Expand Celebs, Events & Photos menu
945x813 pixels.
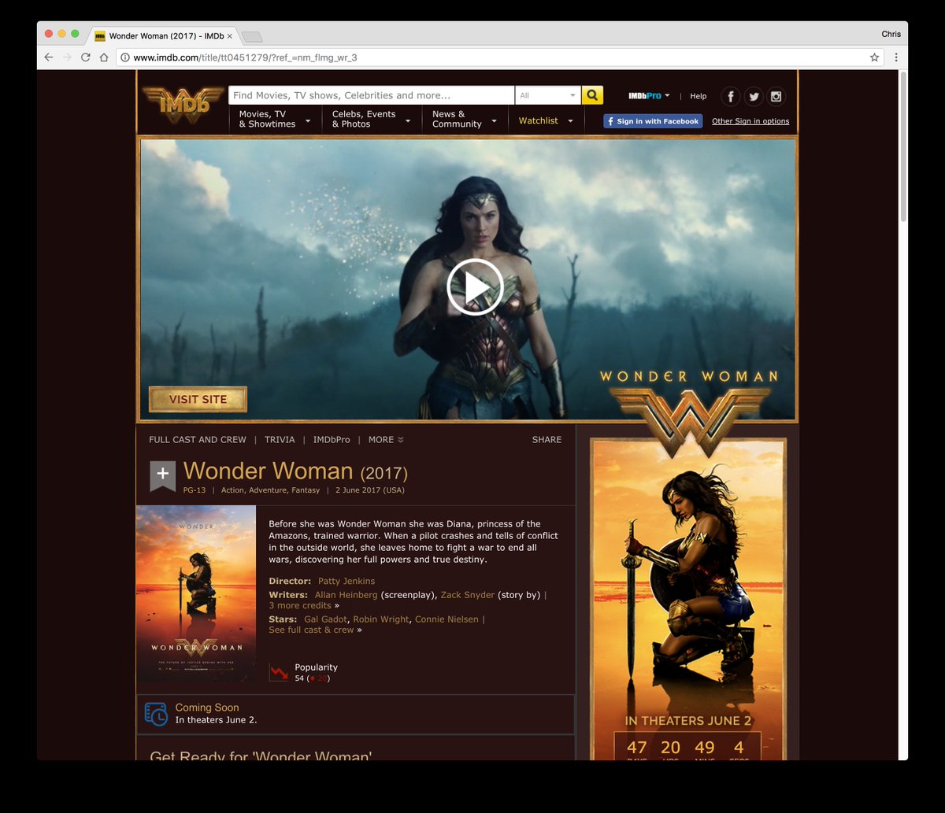[x=371, y=120]
